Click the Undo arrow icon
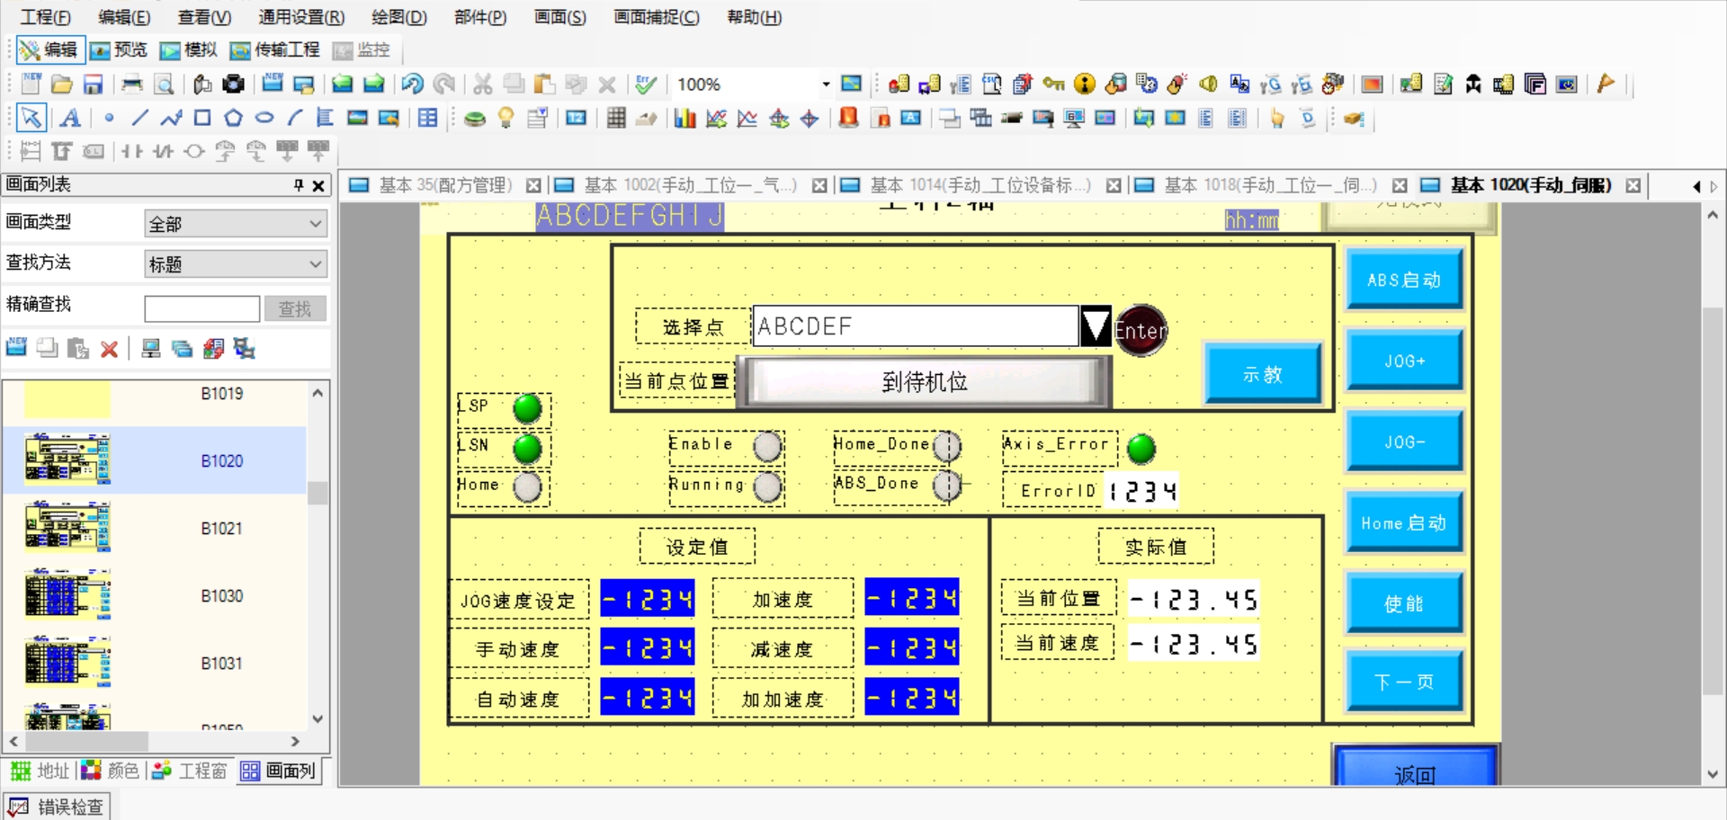Screen dimensions: 1727x820 click(412, 85)
